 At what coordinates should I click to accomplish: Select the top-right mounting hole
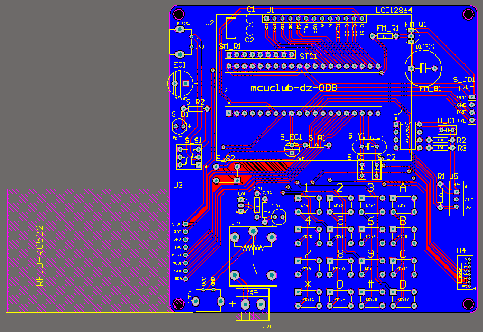(468, 14)
